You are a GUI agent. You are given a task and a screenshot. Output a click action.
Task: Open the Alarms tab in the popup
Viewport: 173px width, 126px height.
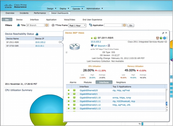(x=73, y=82)
